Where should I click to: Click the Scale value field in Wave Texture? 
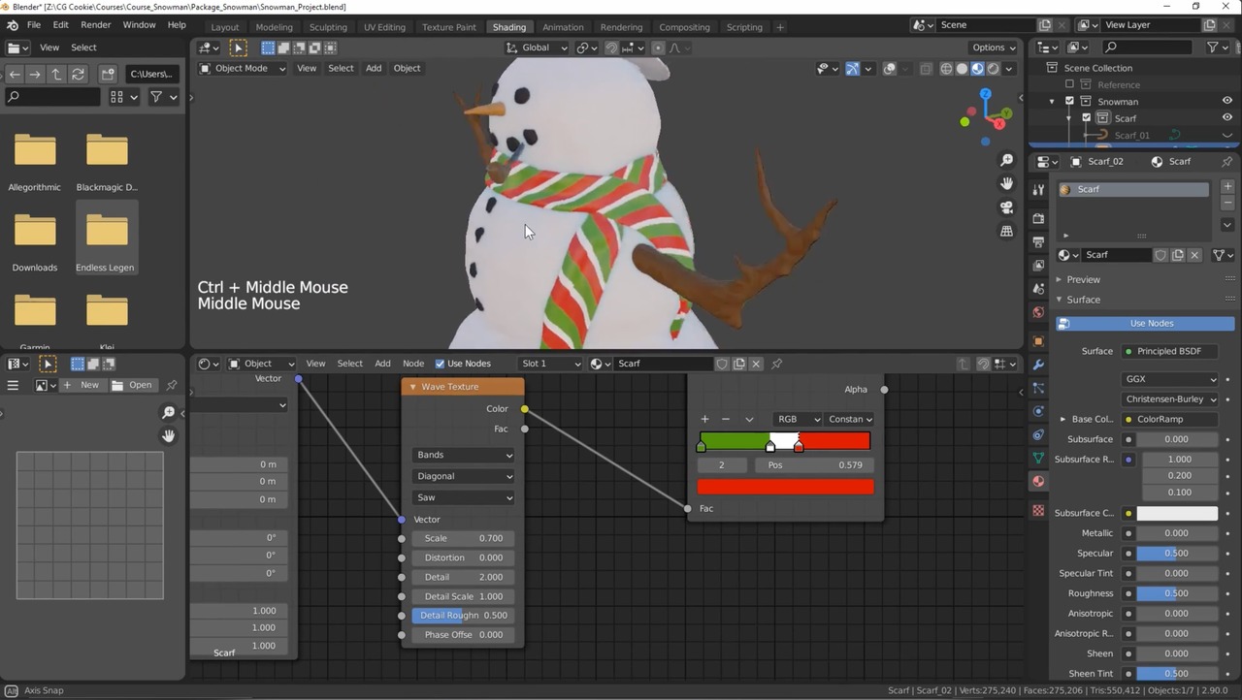[x=463, y=538]
